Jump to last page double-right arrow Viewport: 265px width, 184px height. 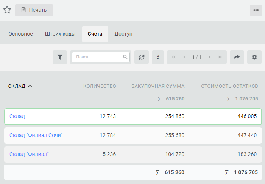pyautogui.click(x=220, y=57)
